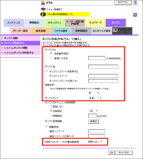Select 空き番号を使う radio button
Screen dimensions: 143x159
pyautogui.click(x=51, y=53)
